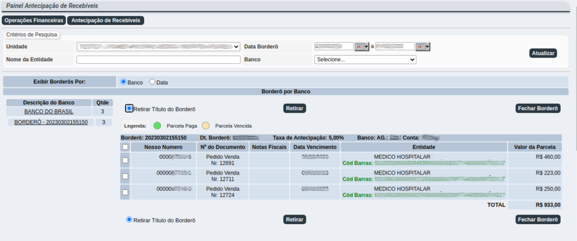Open the Banco Selecione dropdown

365,60
